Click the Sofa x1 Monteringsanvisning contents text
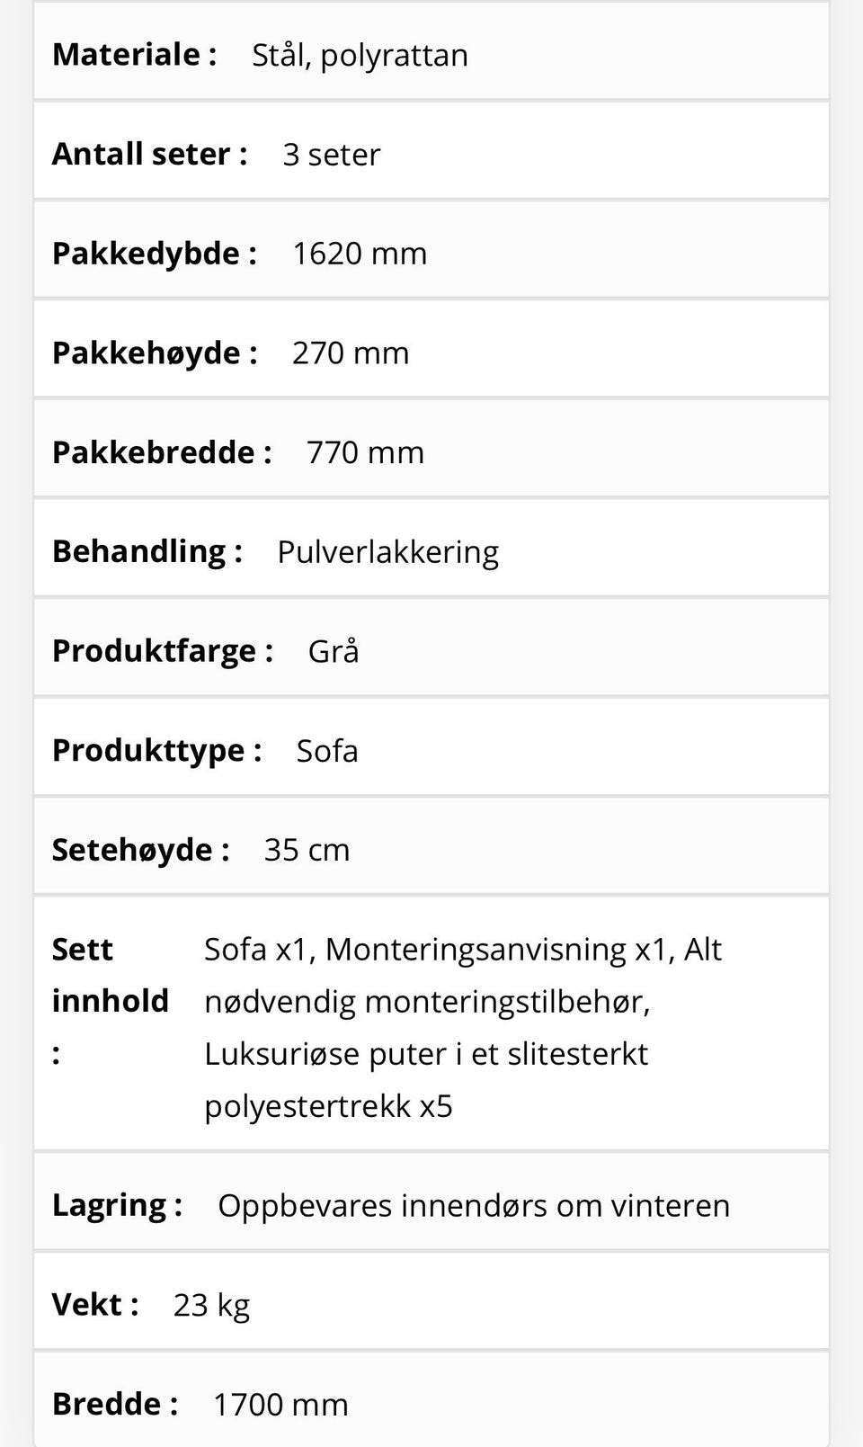Viewport: 863px width, 1447px height. 463,1027
